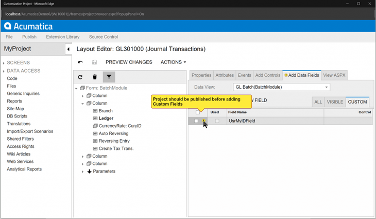Open Code in project navigation

pyautogui.click(x=12, y=78)
